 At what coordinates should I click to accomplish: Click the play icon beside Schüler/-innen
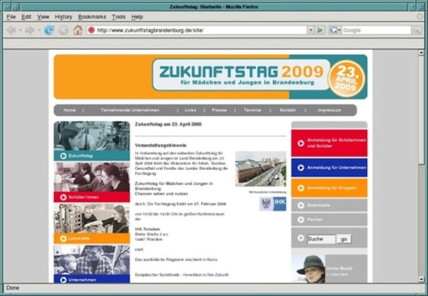coord(63,197)
